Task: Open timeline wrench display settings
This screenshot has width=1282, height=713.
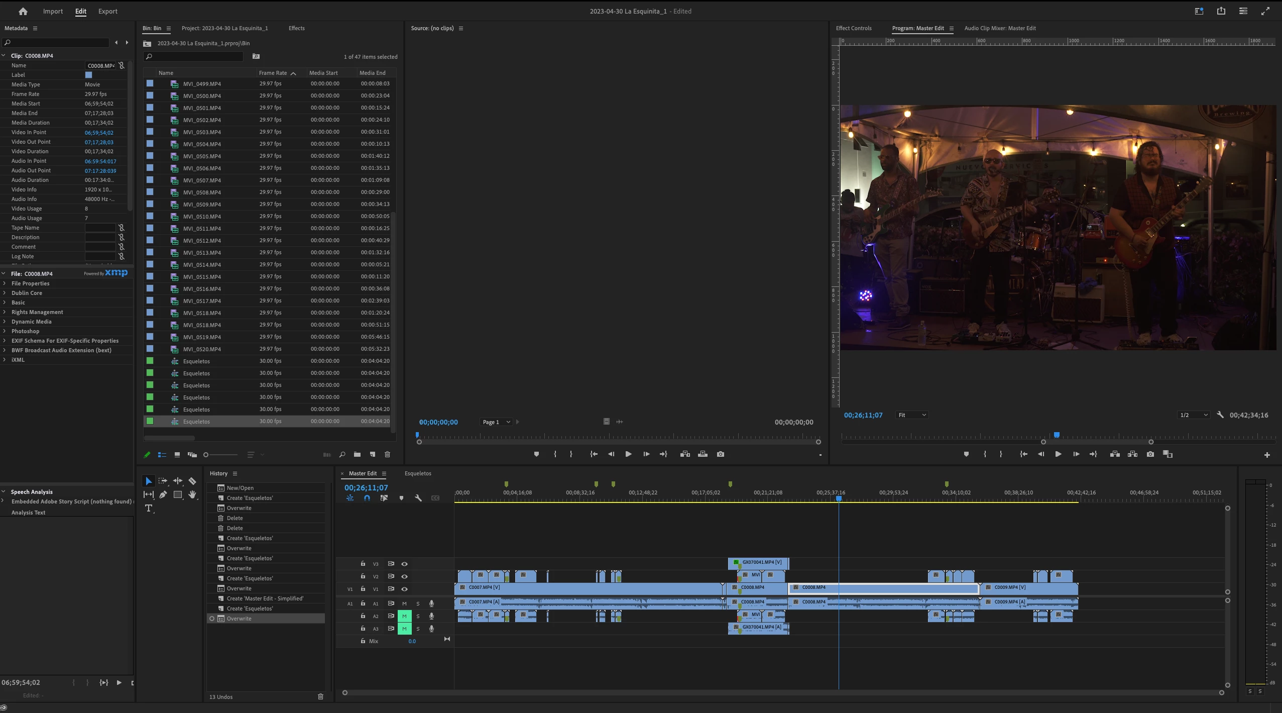Action: tap(418, 498)
